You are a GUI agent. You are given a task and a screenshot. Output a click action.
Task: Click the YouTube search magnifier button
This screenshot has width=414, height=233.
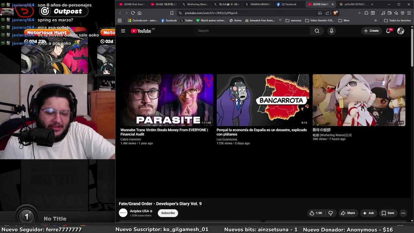pos(317,31)
